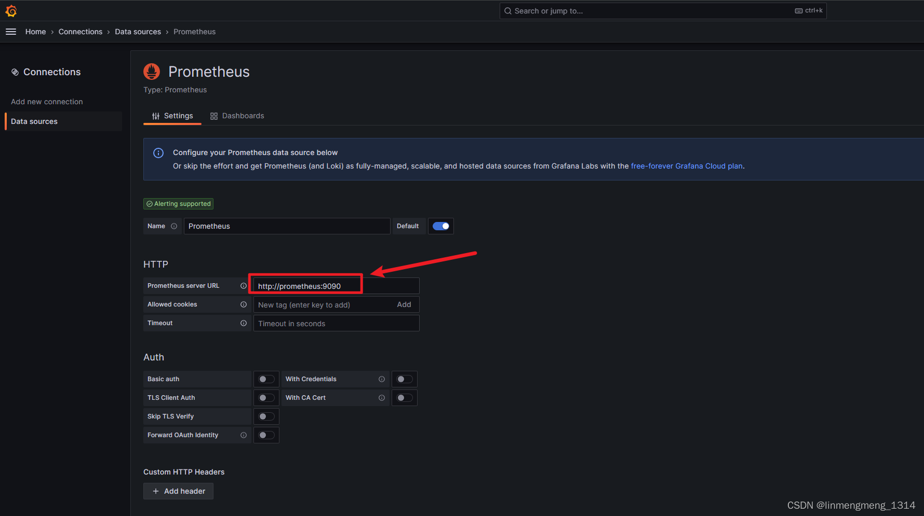Click the Search or jump to box

click(663, 11)
